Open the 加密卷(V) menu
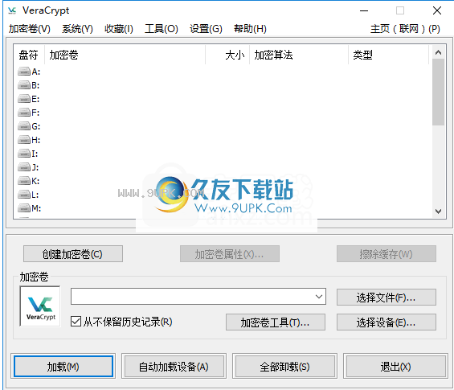This screenshot has width=454, height=390. [30, 29]
